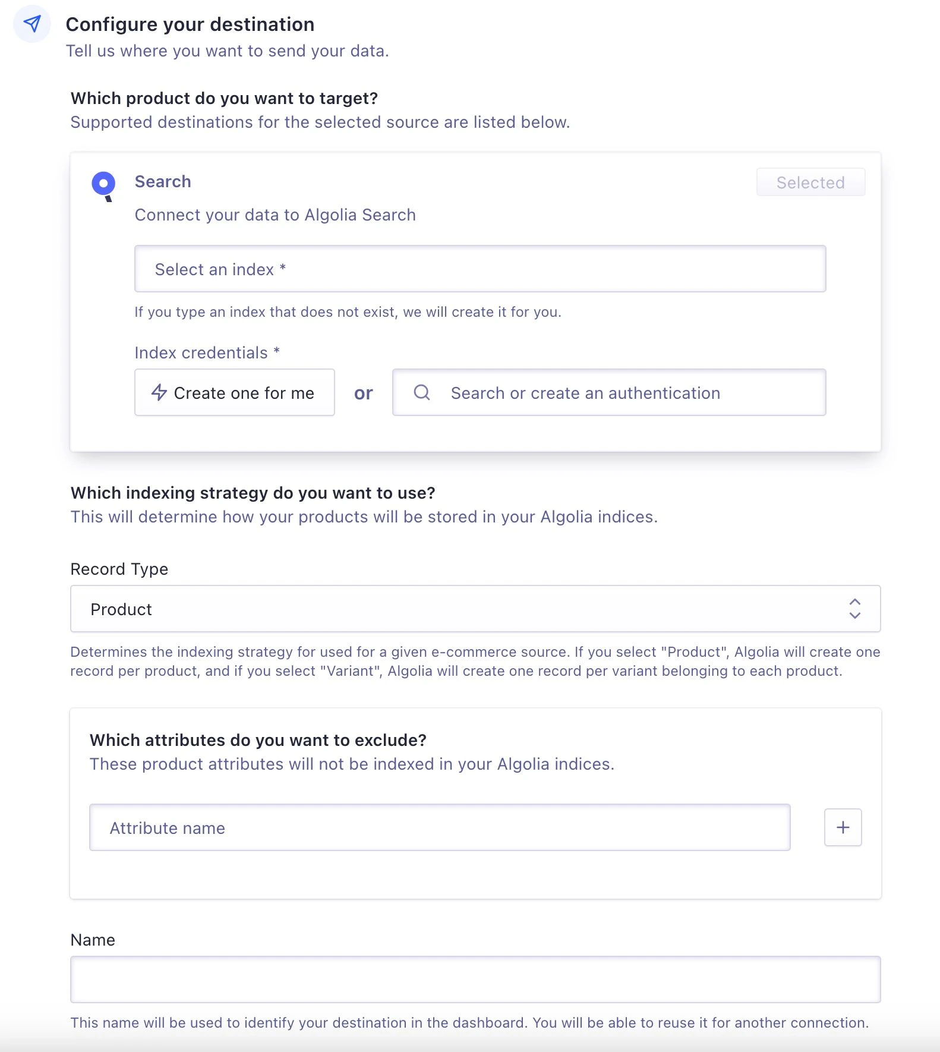Click the down chevron on Record Type

(x=854, y=615)
